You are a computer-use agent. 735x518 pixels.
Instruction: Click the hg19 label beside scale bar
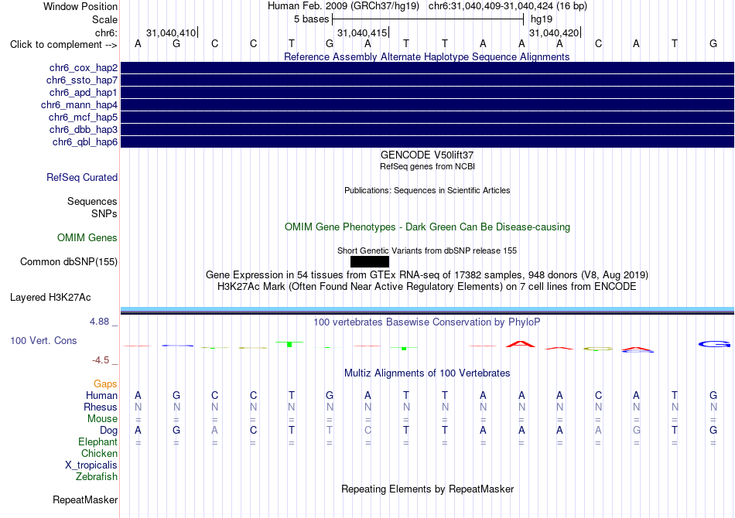[x=542, y=19]
